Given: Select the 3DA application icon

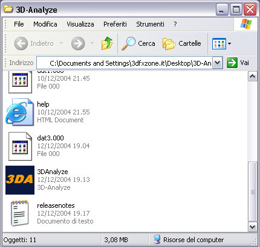Looking at the screenshot, I should (20, 180).
